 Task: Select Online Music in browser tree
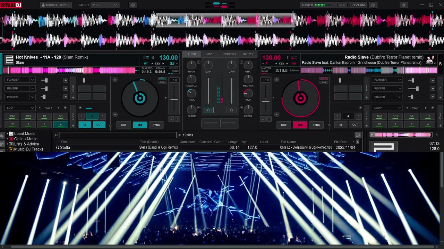point(26,139)
